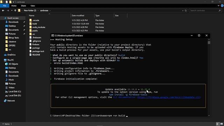The width and height of the screenshot is (224, 126).
Task: Click the Back navigation arrow
Action: coord(3,10)
